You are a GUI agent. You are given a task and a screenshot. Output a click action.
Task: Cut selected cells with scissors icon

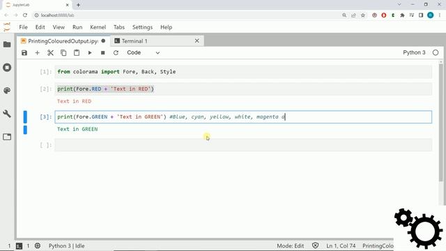pyautogui.click(x=50, y=53)
